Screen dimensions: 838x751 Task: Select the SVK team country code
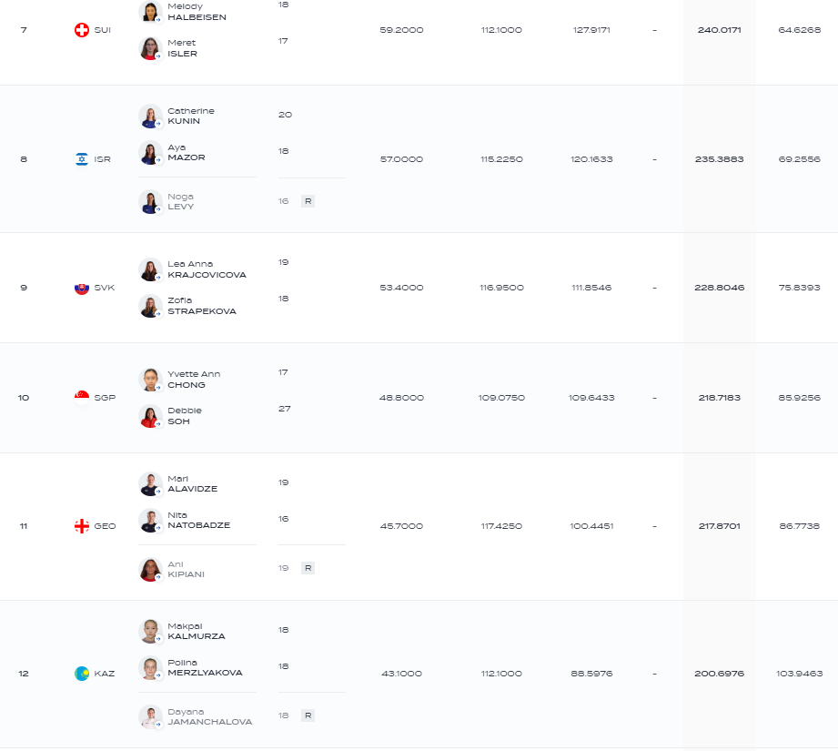105,288
